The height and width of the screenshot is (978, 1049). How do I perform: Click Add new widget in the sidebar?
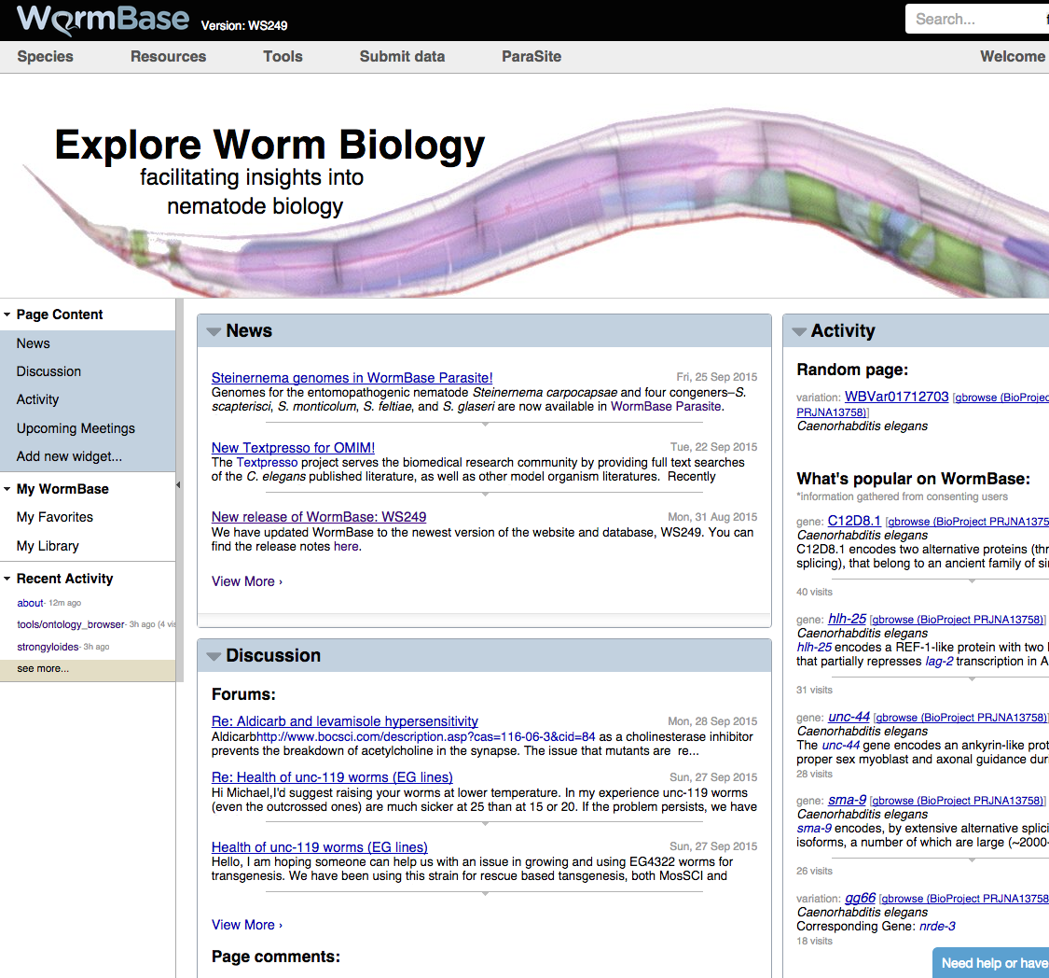pos(69,456)
